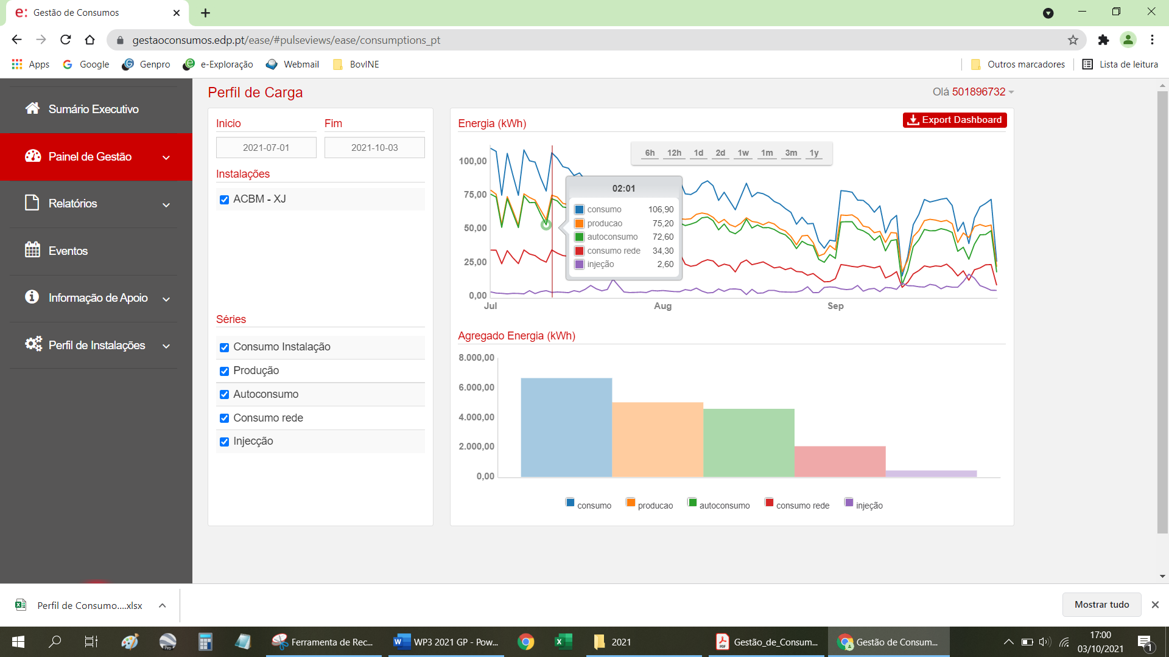Open the Task View icon in taskbar
This screenshot has height=657, width=1169.
click(x=91, y=642)
